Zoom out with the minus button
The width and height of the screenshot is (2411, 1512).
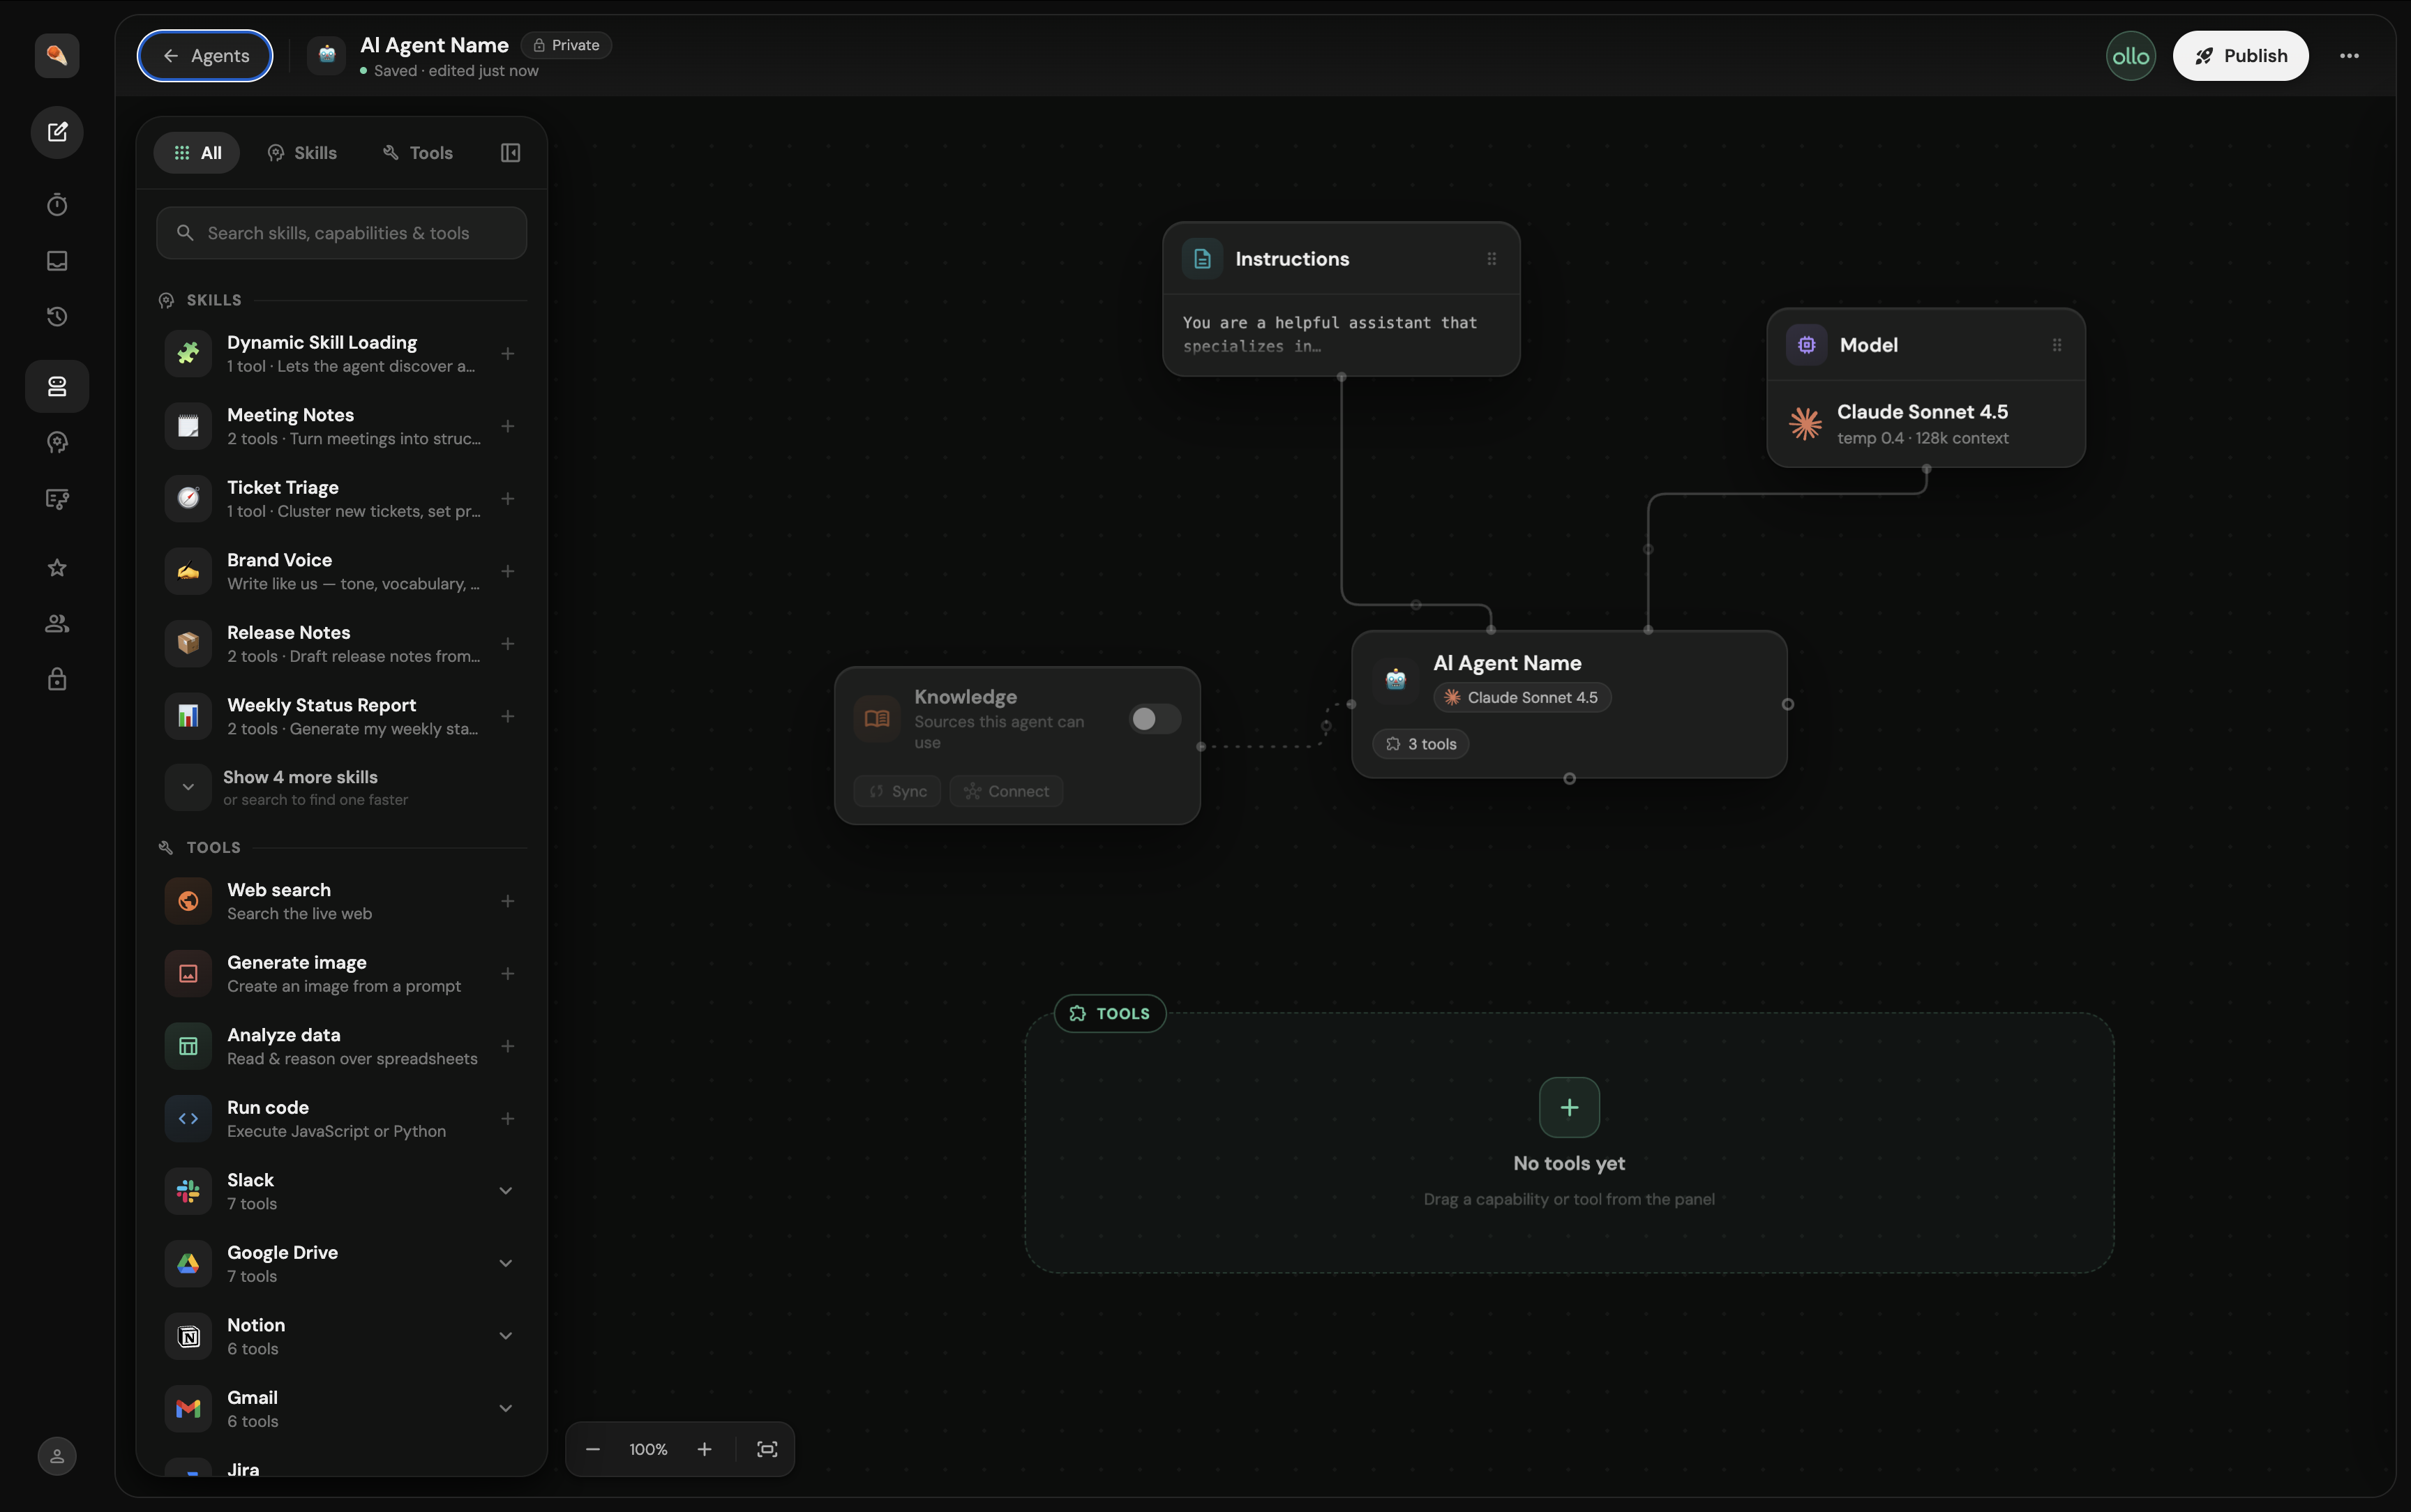point(593,1449)
